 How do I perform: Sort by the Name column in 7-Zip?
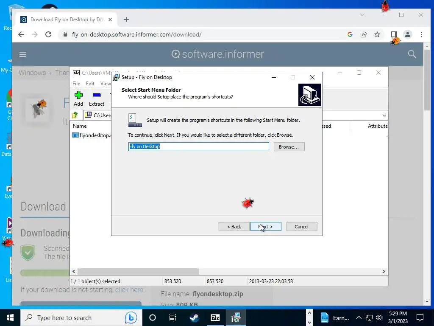point(80,126)
